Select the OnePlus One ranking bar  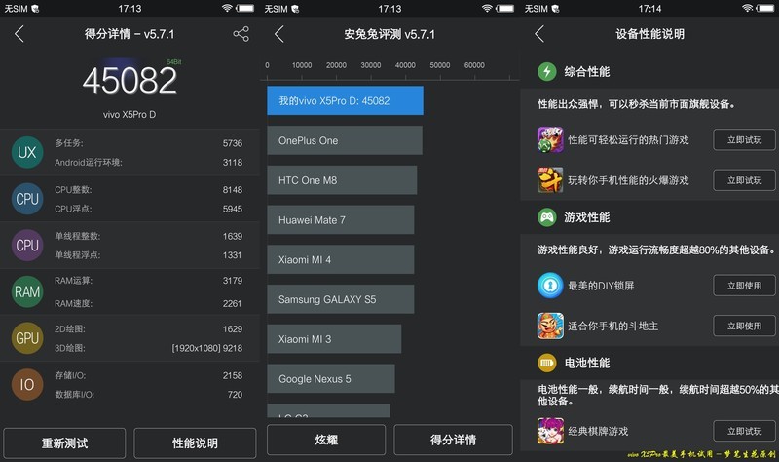[x=345, y=140]
